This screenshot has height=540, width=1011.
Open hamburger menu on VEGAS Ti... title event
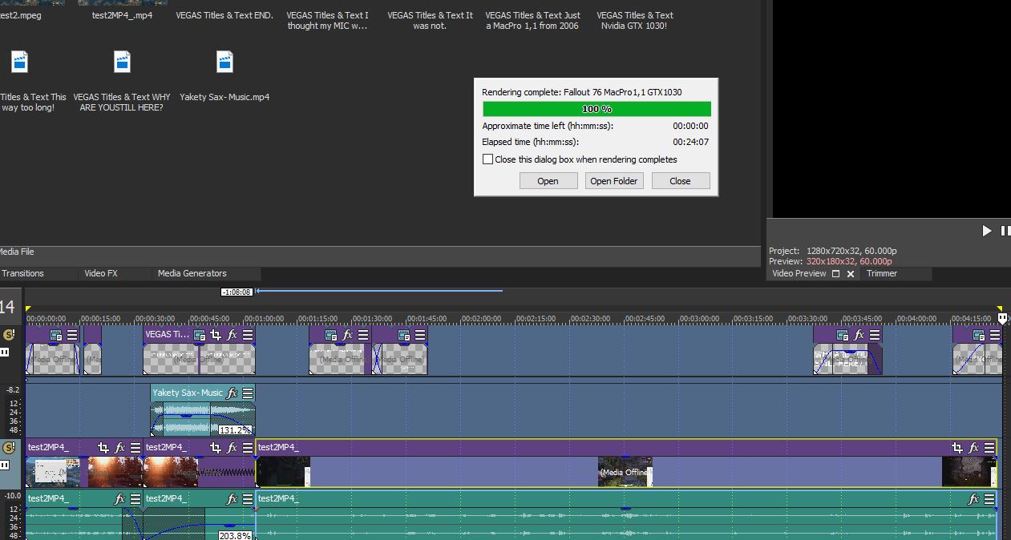pyautogui.click(x=248, y=335)
